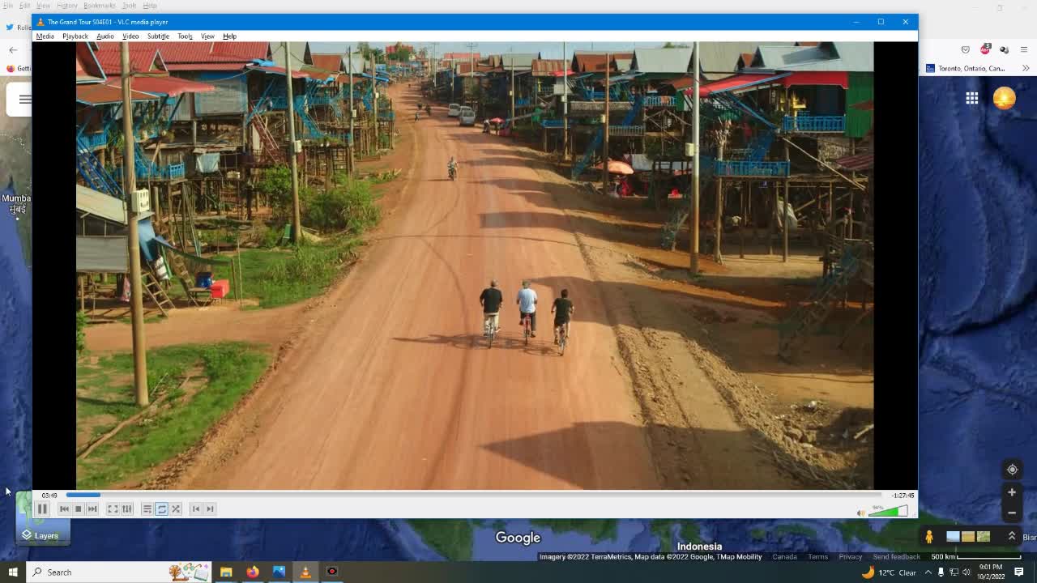This screenshot has height=583, width=1037.
Task: Click elapsed time 03:49 label
Action: [49, 496]
